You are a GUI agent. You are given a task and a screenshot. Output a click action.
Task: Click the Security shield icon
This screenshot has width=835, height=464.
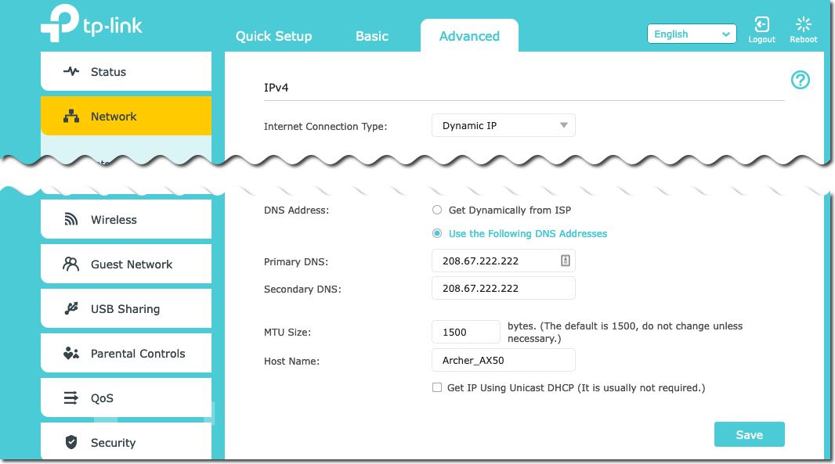71,443
